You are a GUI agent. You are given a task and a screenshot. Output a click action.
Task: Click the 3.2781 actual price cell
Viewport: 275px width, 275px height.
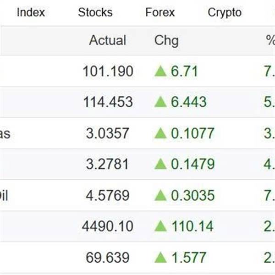108,164
